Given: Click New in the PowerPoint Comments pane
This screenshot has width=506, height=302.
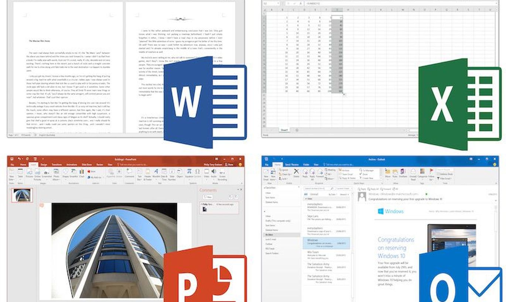Looking at the screenshot, I should [x=208, y=197].
